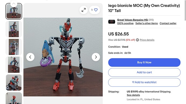Click Buy It Now button
186x104 pixels.
(x=144, y=62)
